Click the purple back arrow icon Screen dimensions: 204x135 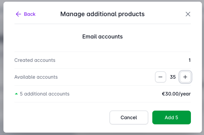pos(18,14)
